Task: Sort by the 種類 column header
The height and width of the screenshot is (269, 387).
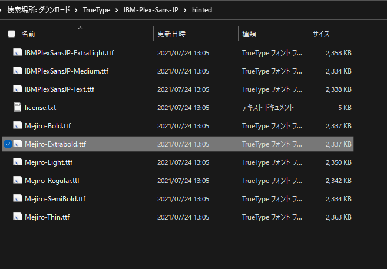Action: [x=249, y=34]
